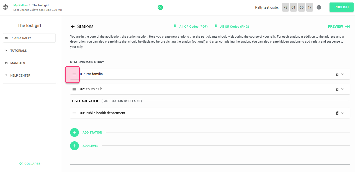Image resolution: width=355 pixels, height=172 pixels.
Task: Click the question mark icon beside HELP CENTER
Action: (6, 75)
